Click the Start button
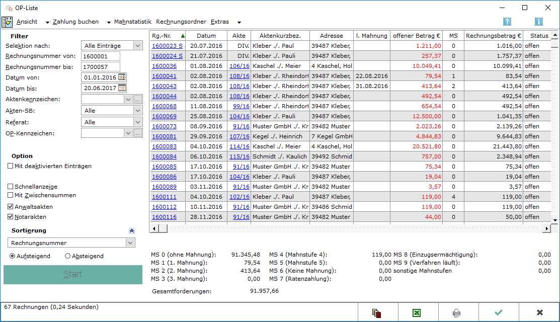Image resolution: width=560 pixels, height=322 pixels. 73,274
